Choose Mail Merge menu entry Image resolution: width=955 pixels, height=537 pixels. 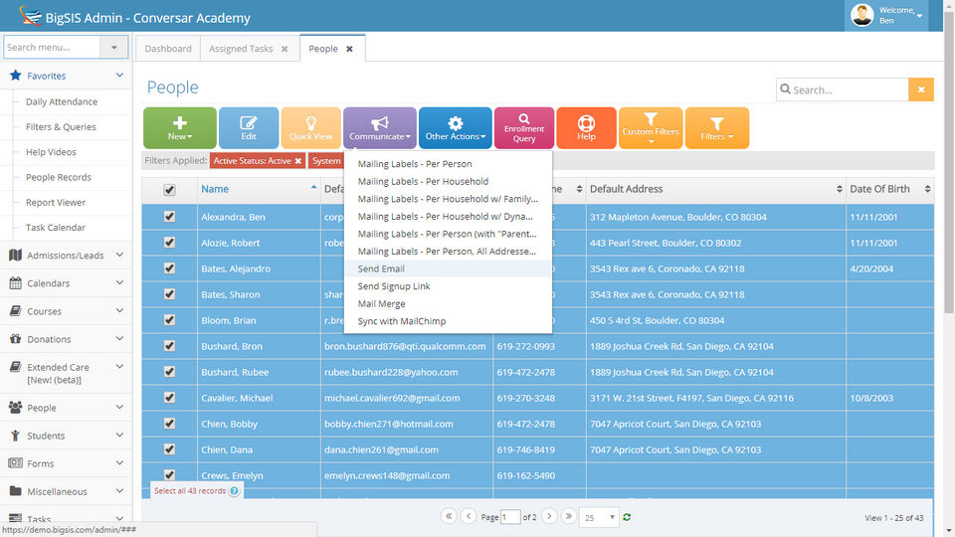coord(449,303)
